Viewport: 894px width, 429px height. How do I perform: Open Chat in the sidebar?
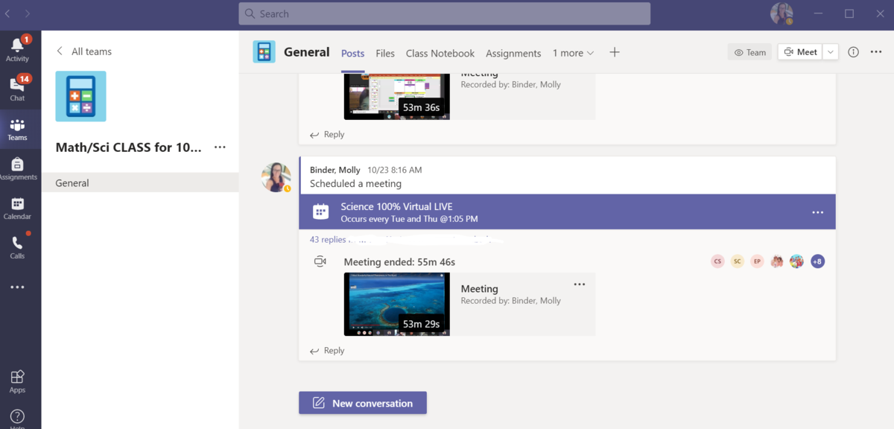tap(17, 88)
